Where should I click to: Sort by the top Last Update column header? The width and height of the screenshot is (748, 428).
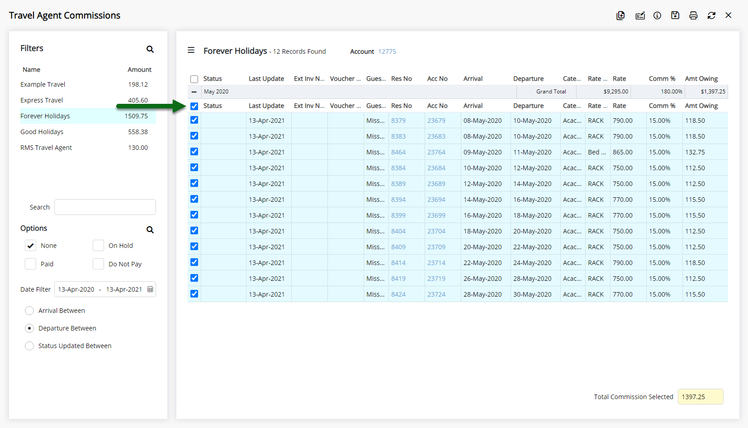[266, 79]
